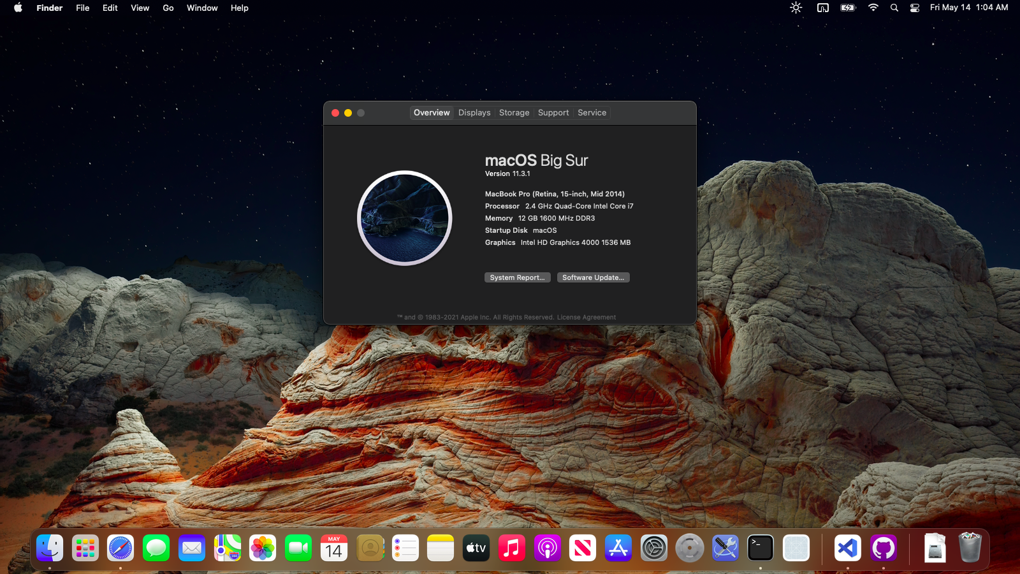Open DVD Player disc icon in Dock

pyautogui.click(x=690, y=548)
